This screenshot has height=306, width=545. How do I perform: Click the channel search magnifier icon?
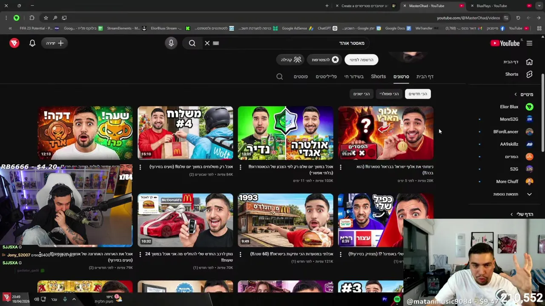(279, 76)
